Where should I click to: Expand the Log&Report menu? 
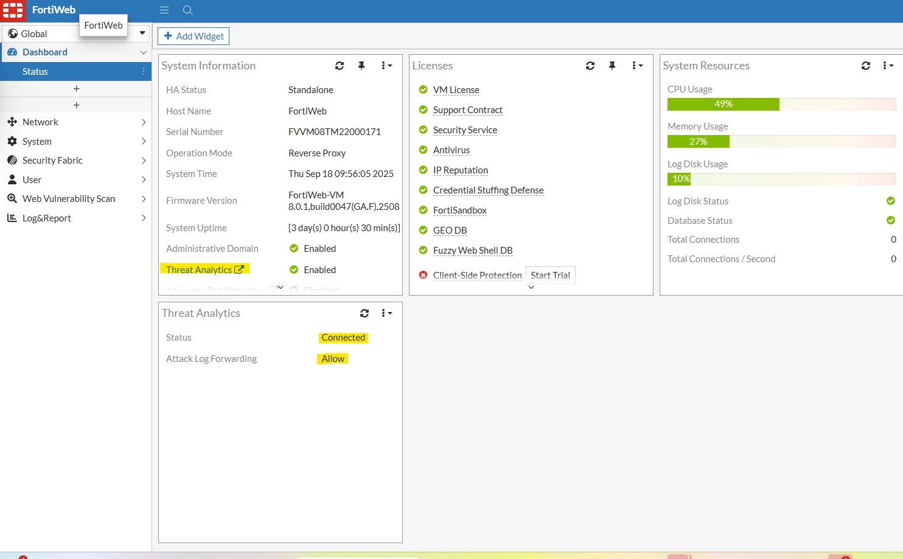pos(144,218)
